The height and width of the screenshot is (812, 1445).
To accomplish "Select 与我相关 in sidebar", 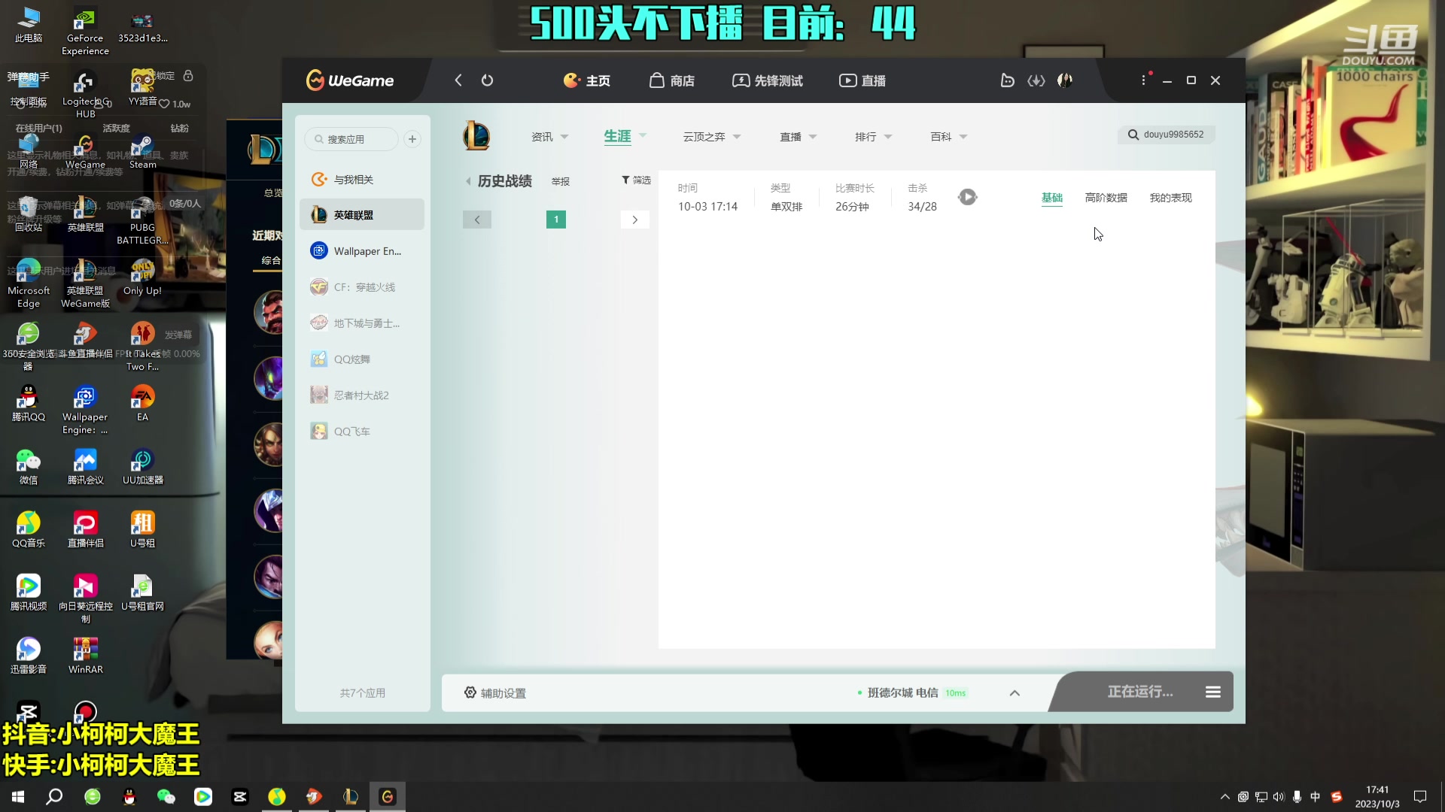I will point(362,180).
